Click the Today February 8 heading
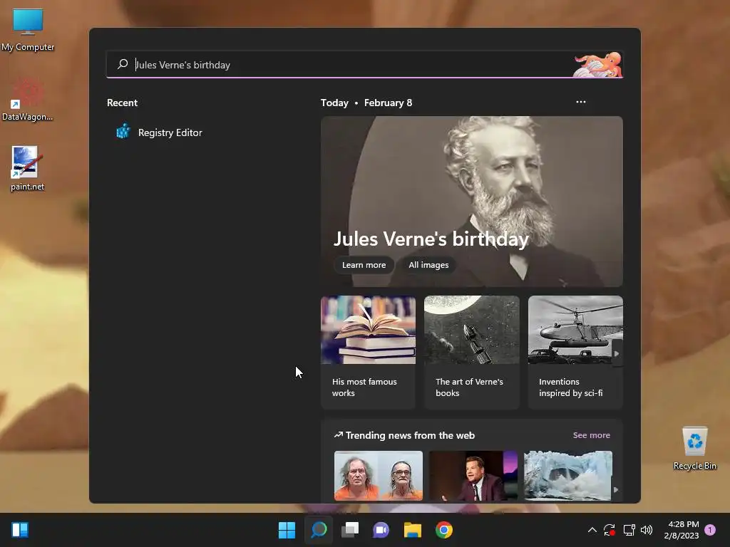Viewport: 730px width, 547px height. click(x=366, y=103)
